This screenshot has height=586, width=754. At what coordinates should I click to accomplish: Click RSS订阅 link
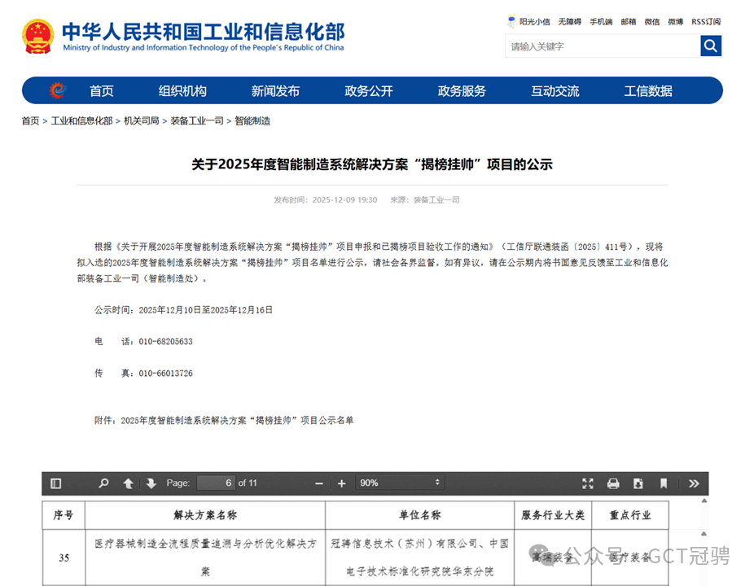click(x=706, y=22)
